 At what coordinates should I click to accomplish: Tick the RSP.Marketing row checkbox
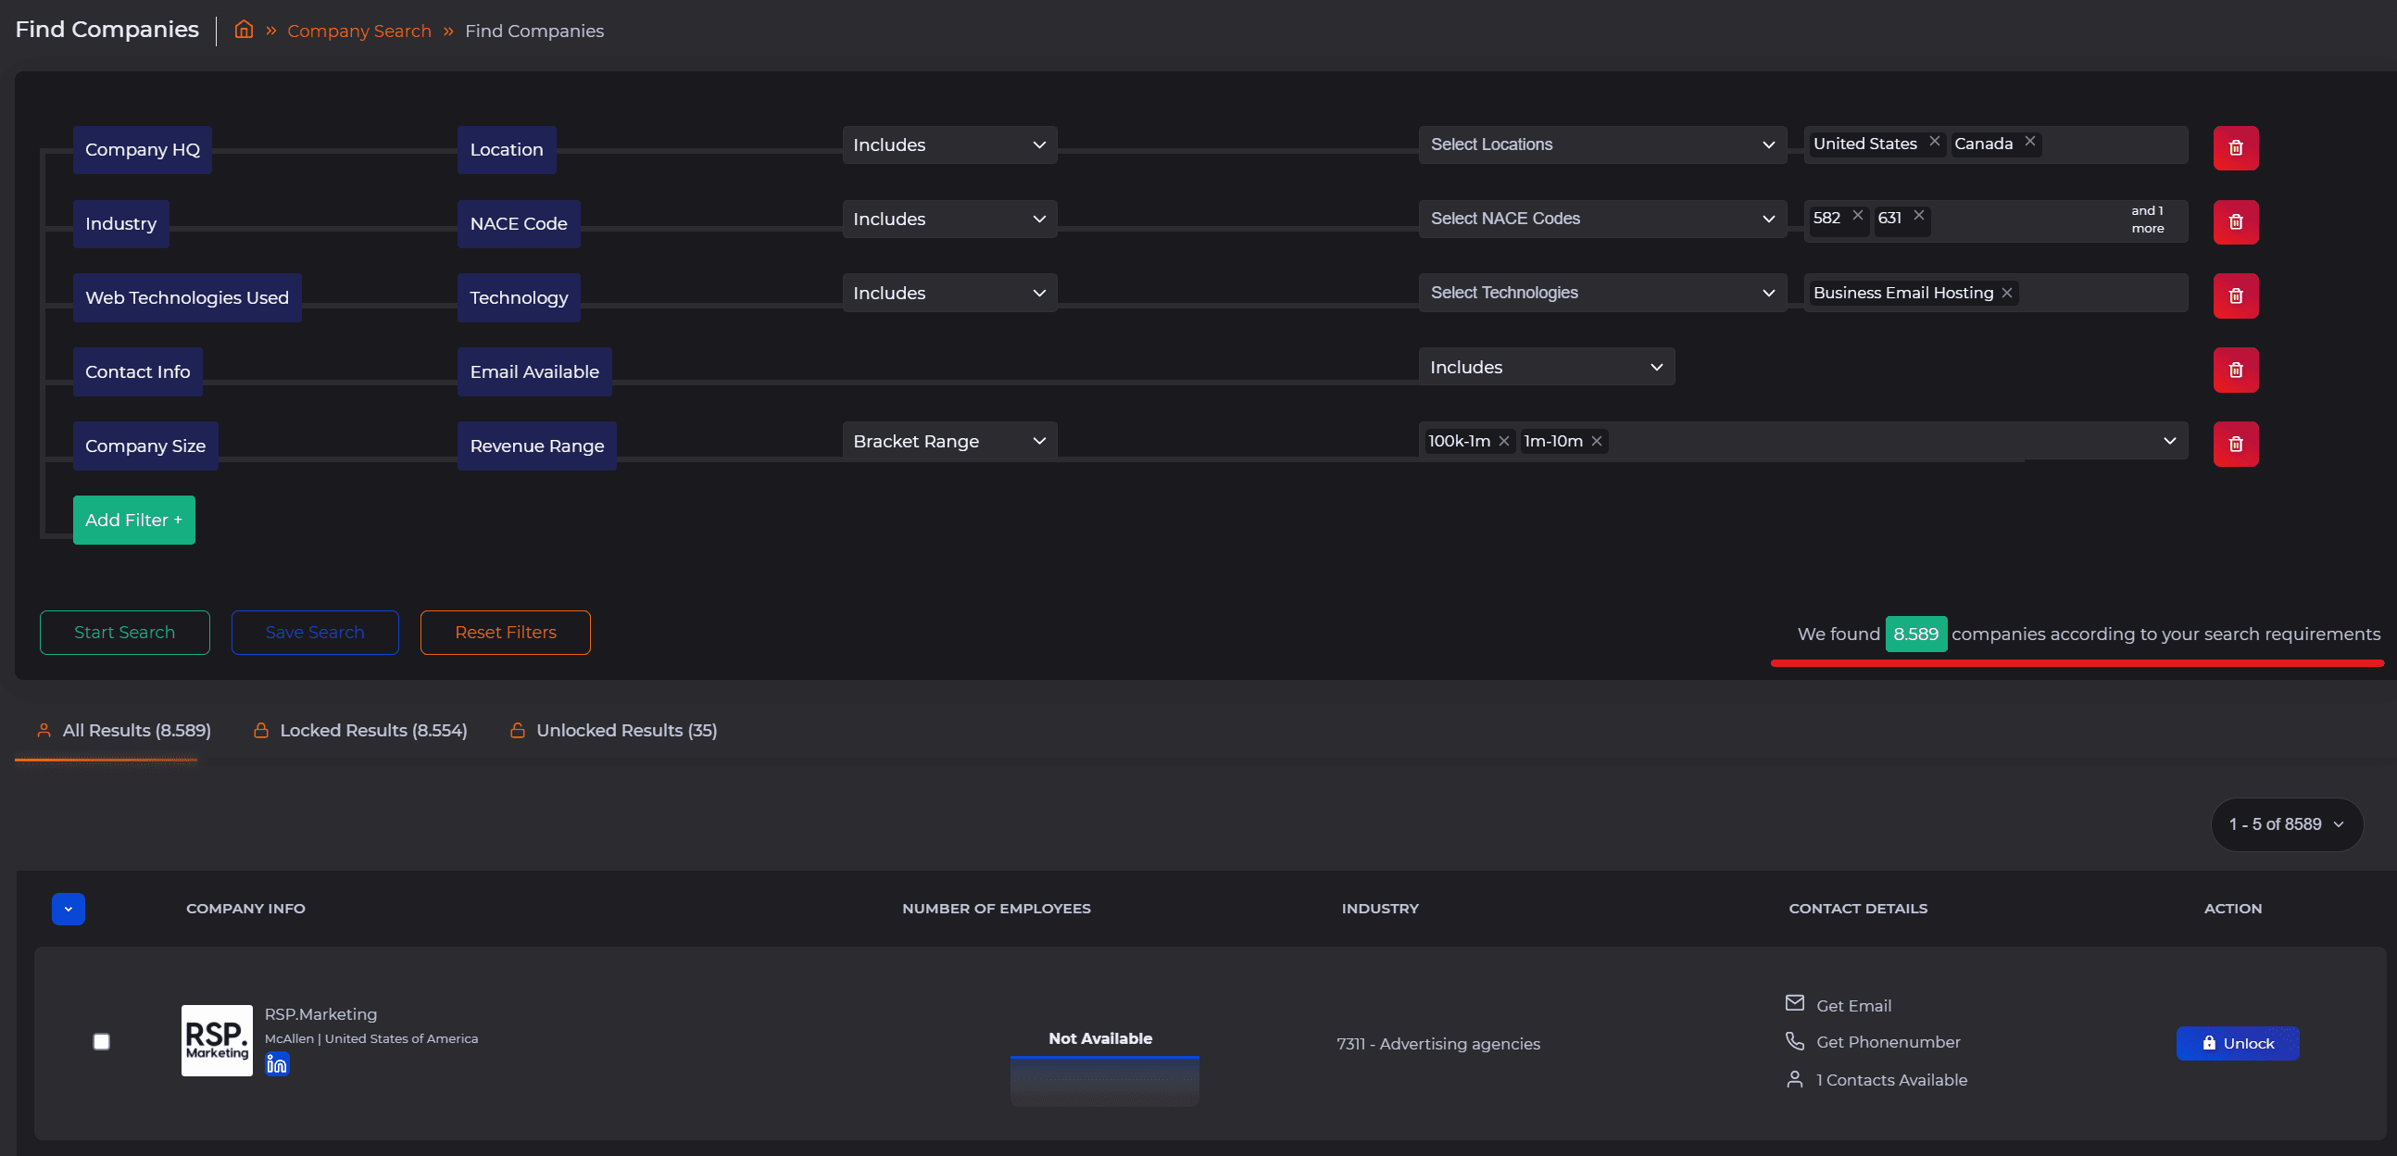[x=102, y=1041]
